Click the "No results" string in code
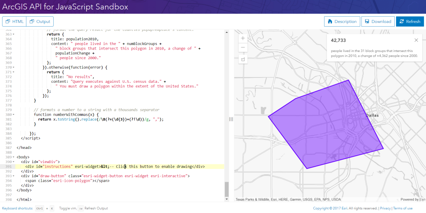This screenshot has height=213, width=426. [x=79, y=77]
